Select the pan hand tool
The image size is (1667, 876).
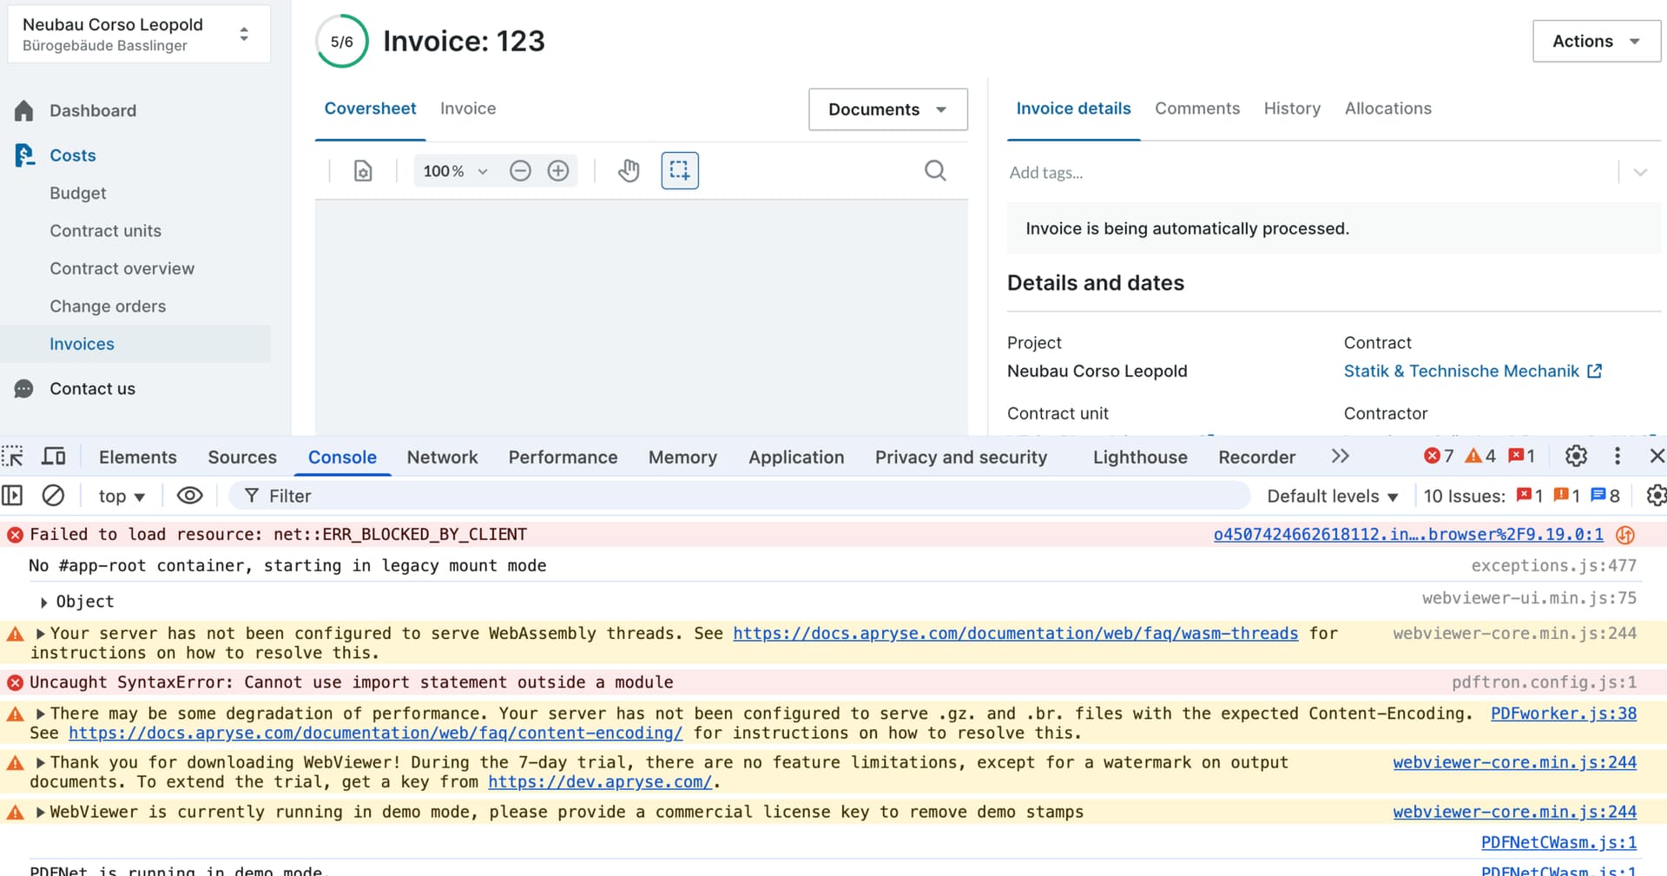[629, 171]
